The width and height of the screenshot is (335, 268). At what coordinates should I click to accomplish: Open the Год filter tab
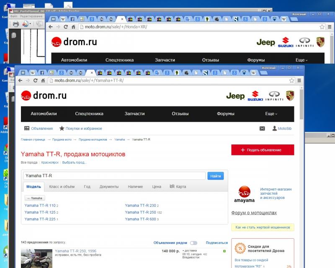pyautogui.click(x=87, y=187)
